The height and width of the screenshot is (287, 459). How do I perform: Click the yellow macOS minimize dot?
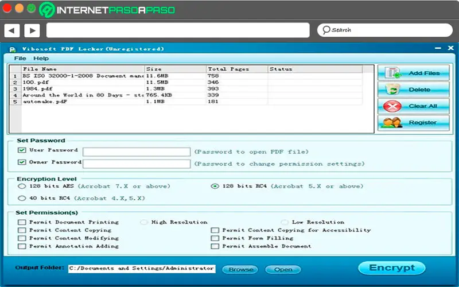pyautogui.click(x=20, y=8)
